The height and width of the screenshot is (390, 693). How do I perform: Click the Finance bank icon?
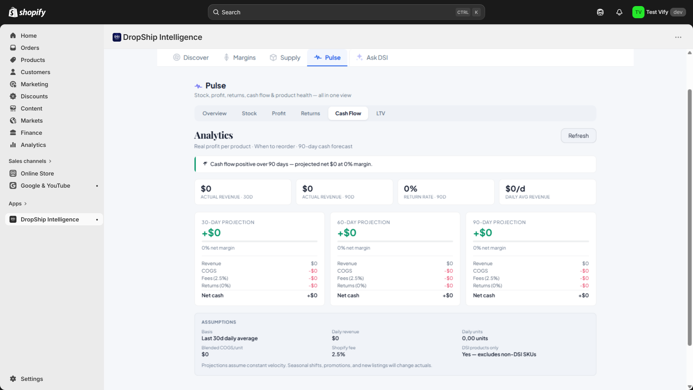13,133
